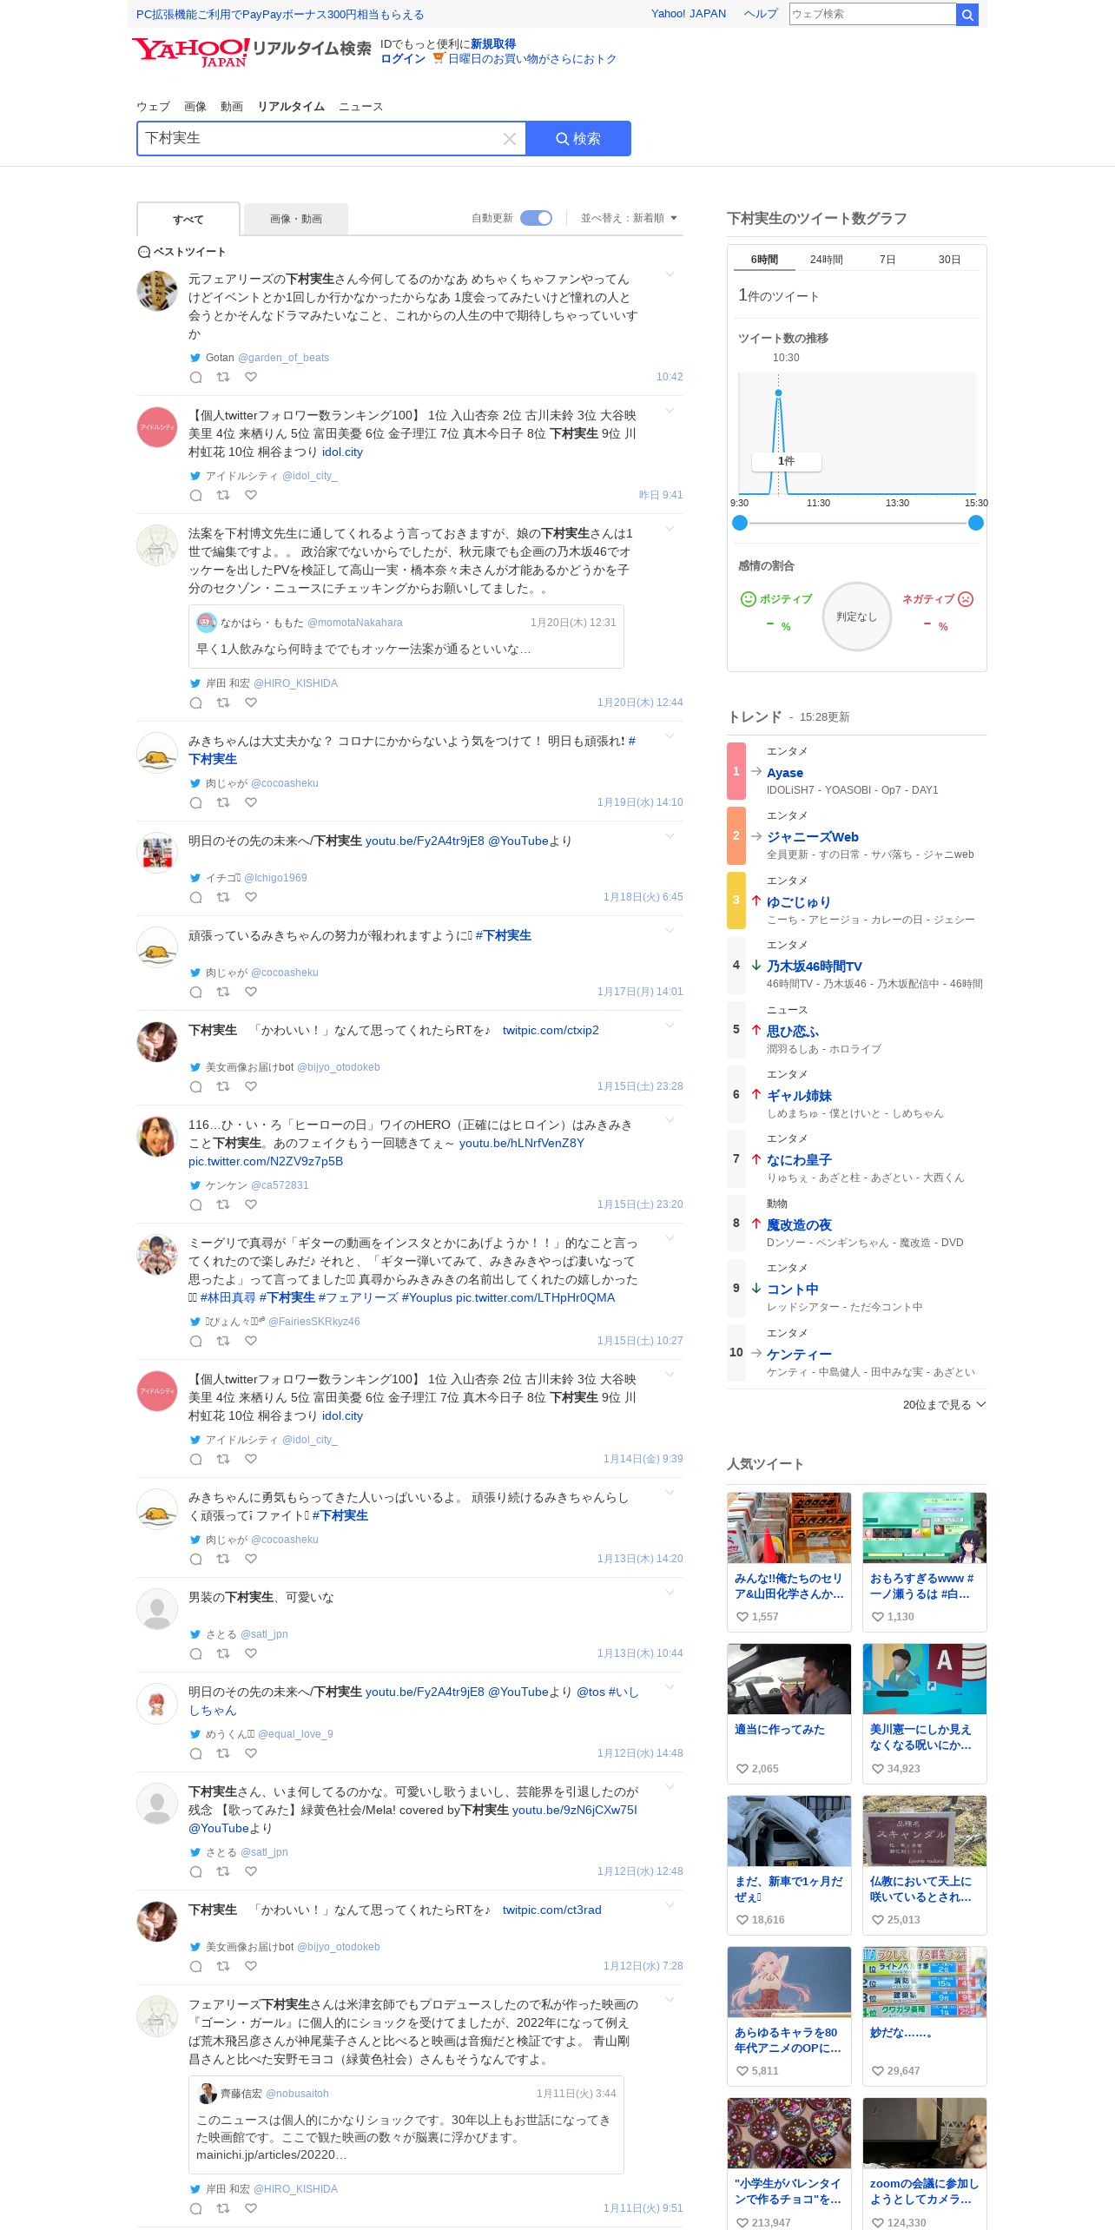Like the アイドルシティ tweet from 昨日 9:41
Viewport: 1115px width, 2230px height.
coord(251,495)
